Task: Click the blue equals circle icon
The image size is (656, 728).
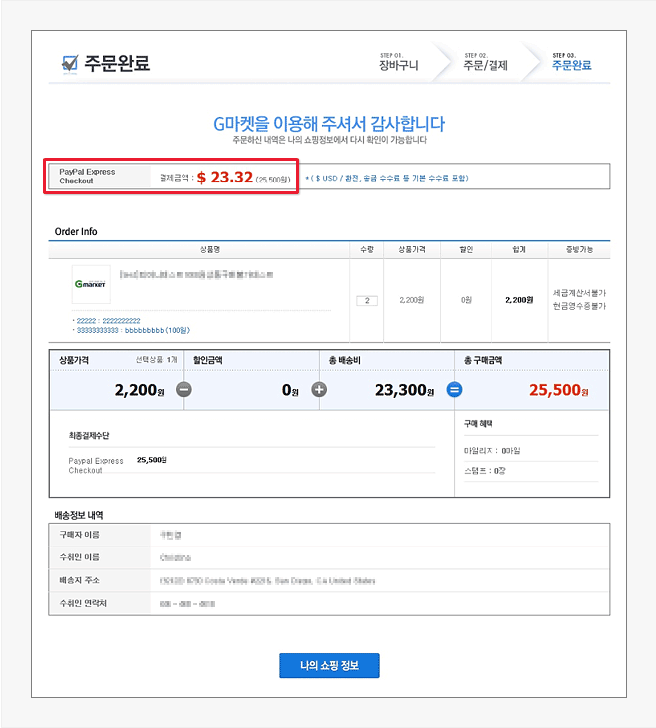Action: tap(454, 390)
